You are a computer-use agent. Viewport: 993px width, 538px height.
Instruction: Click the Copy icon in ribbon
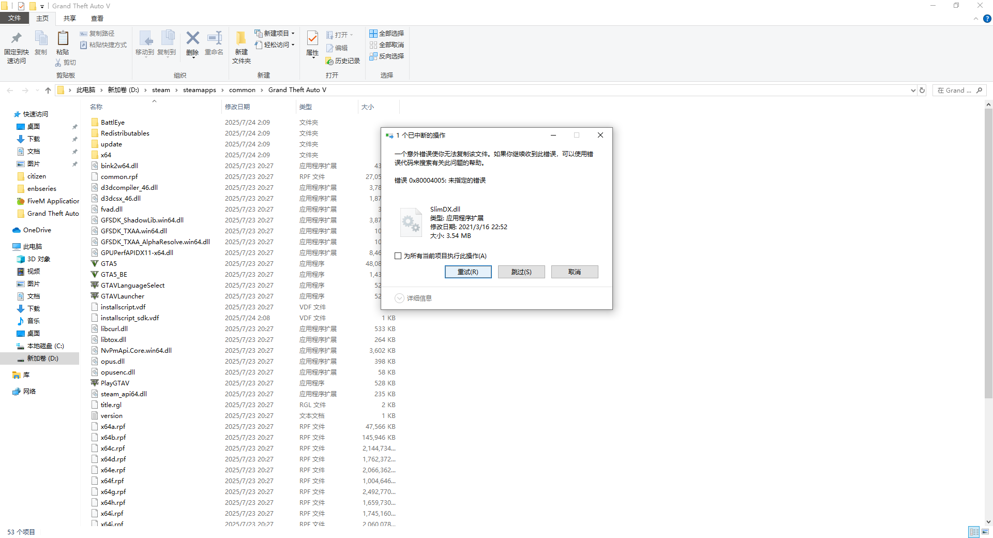tap(41, 39)
